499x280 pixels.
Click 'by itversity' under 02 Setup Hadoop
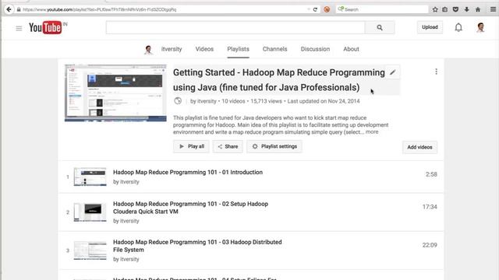126,221
